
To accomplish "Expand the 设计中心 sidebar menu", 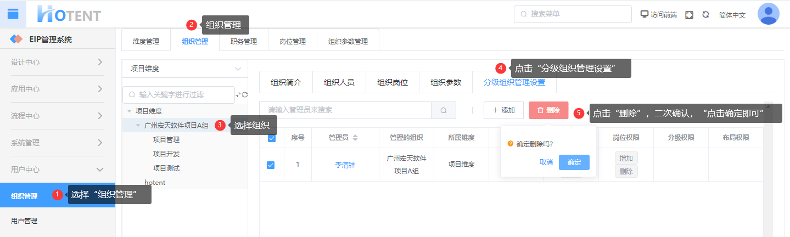I will (58, 62).
